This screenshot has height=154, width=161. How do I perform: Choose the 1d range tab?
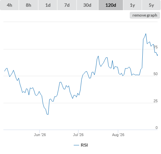pyautogui.click(x=48, y=5)
